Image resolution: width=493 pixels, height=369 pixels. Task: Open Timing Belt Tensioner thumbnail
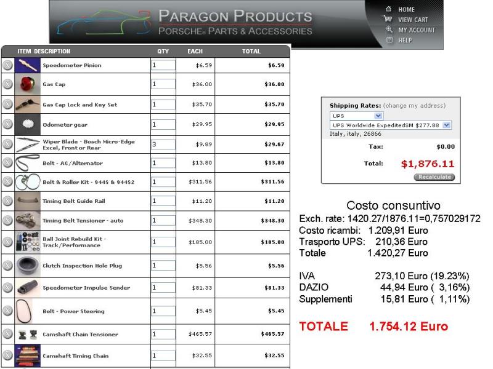tap(28, 221)
